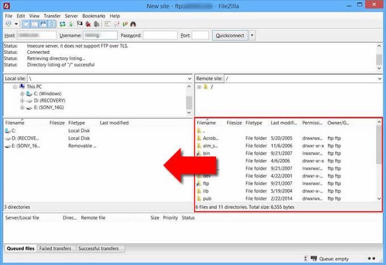Sort remote list by Owner/Group column

point(338,123)
